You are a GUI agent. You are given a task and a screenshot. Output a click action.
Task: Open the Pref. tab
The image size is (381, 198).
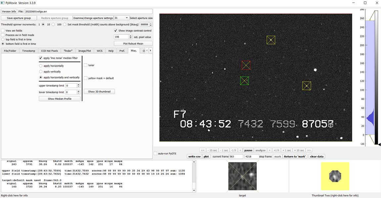point(122,51)
